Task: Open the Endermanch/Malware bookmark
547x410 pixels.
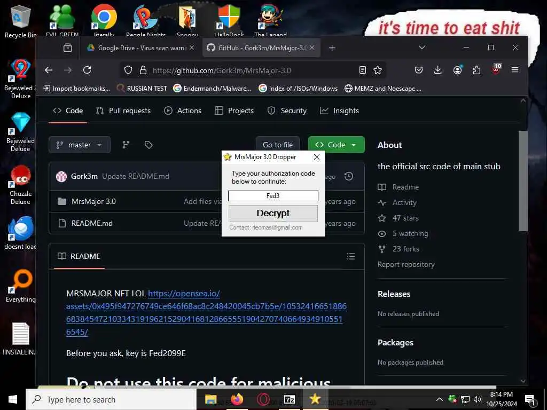Action: (212, 89)
